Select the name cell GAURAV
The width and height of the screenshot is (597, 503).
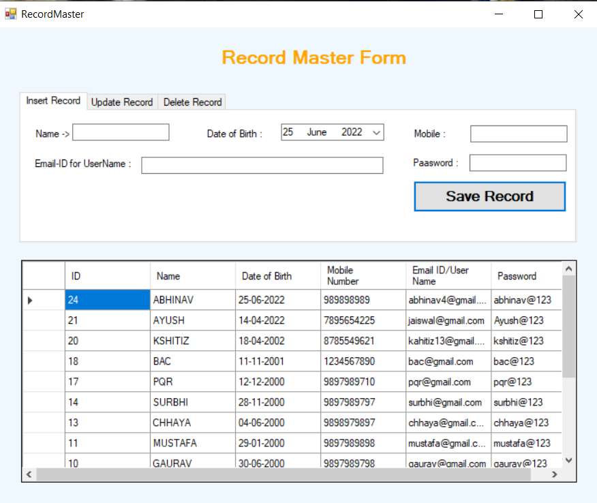click(193, 461)
